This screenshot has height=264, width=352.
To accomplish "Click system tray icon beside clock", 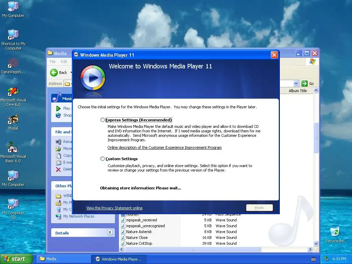I will pyautogui.click(x=327, y=259).
